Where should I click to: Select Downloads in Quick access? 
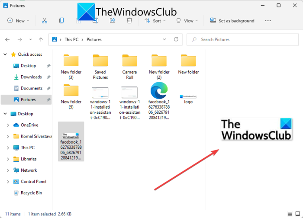[x=31, y=77]
